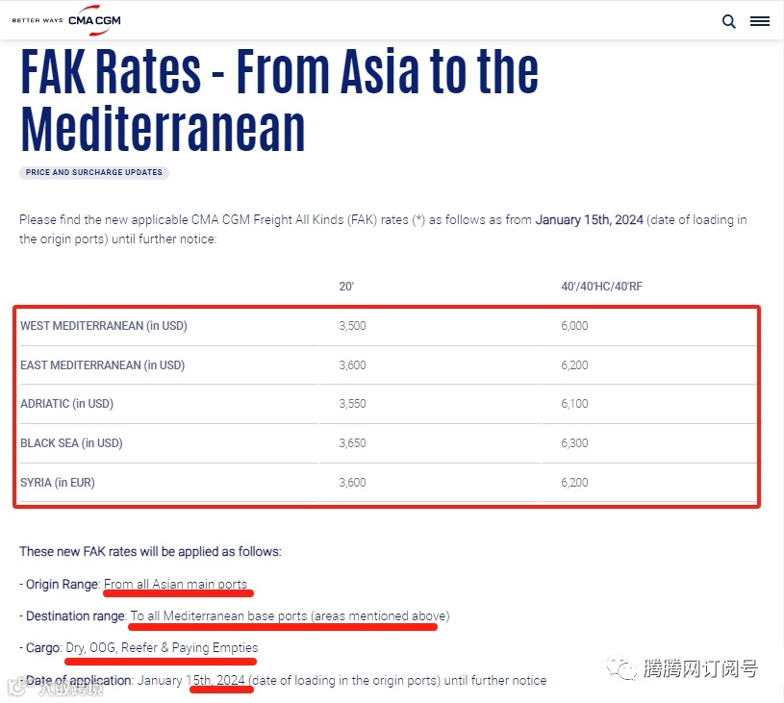Click the West Mediterranean row label
Viewport: 784px width, 703px height.
point(104,326)
